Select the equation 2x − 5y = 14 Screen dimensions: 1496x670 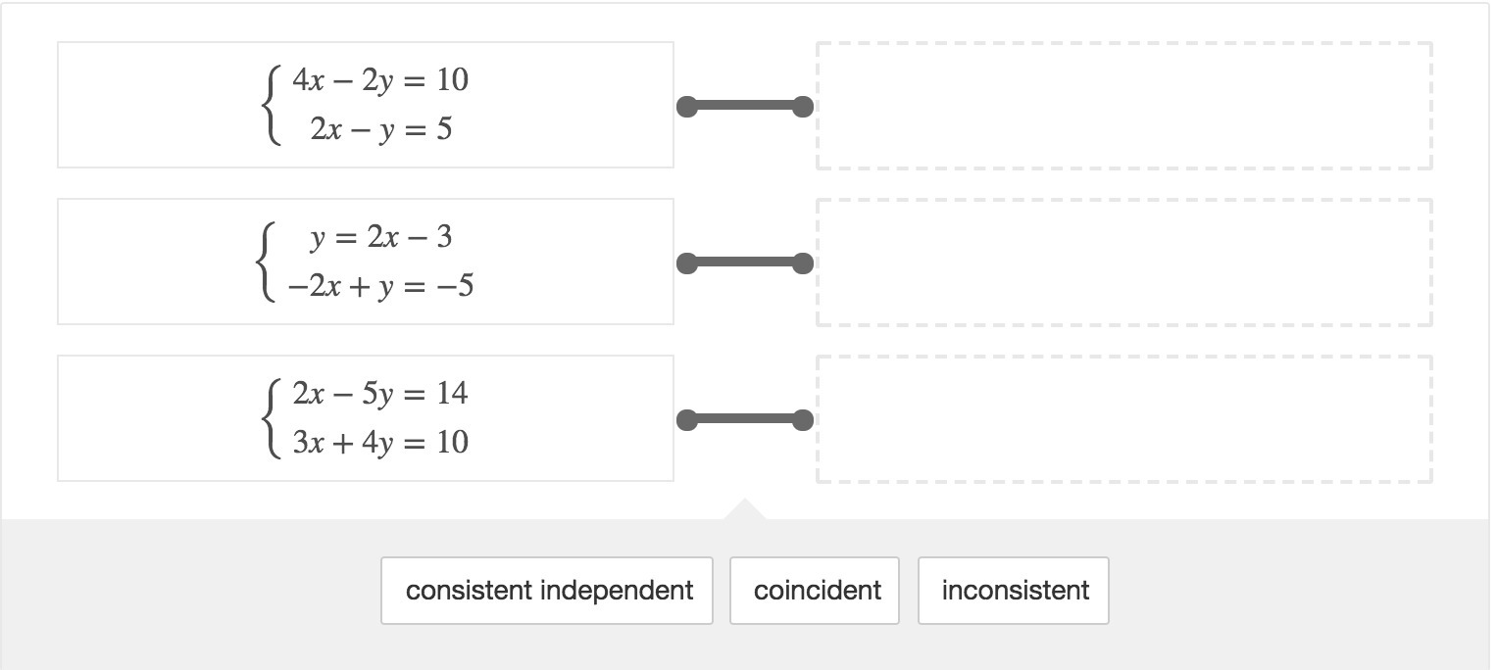tap(380, 394)
